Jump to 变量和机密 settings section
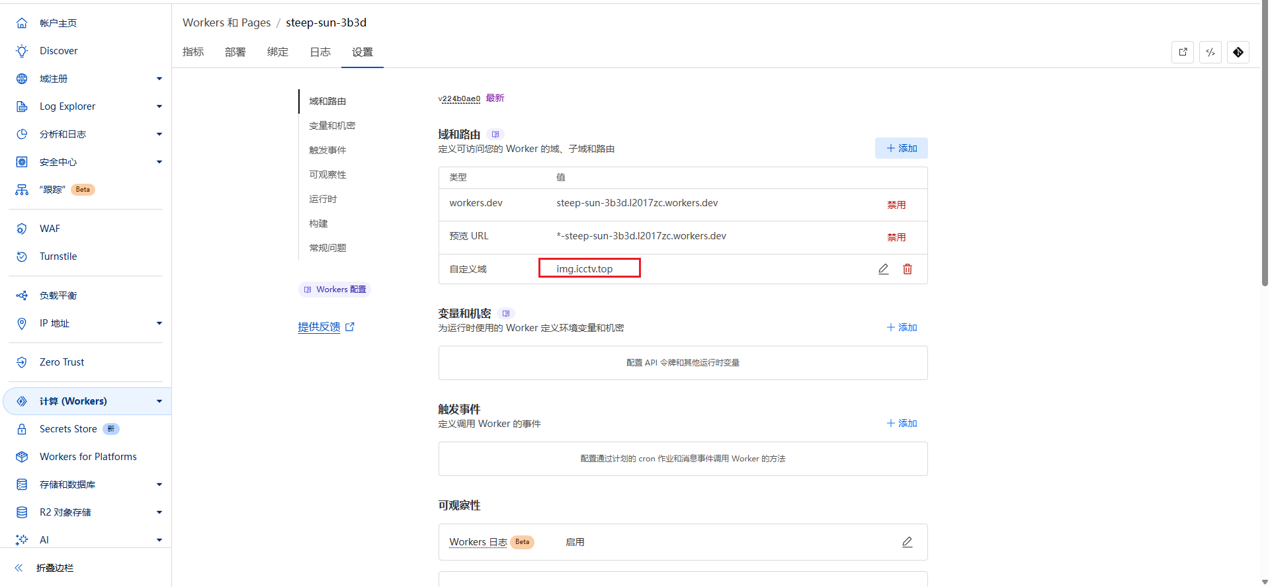Viewport: 1270px width, 587px height. tap(332, 126)
